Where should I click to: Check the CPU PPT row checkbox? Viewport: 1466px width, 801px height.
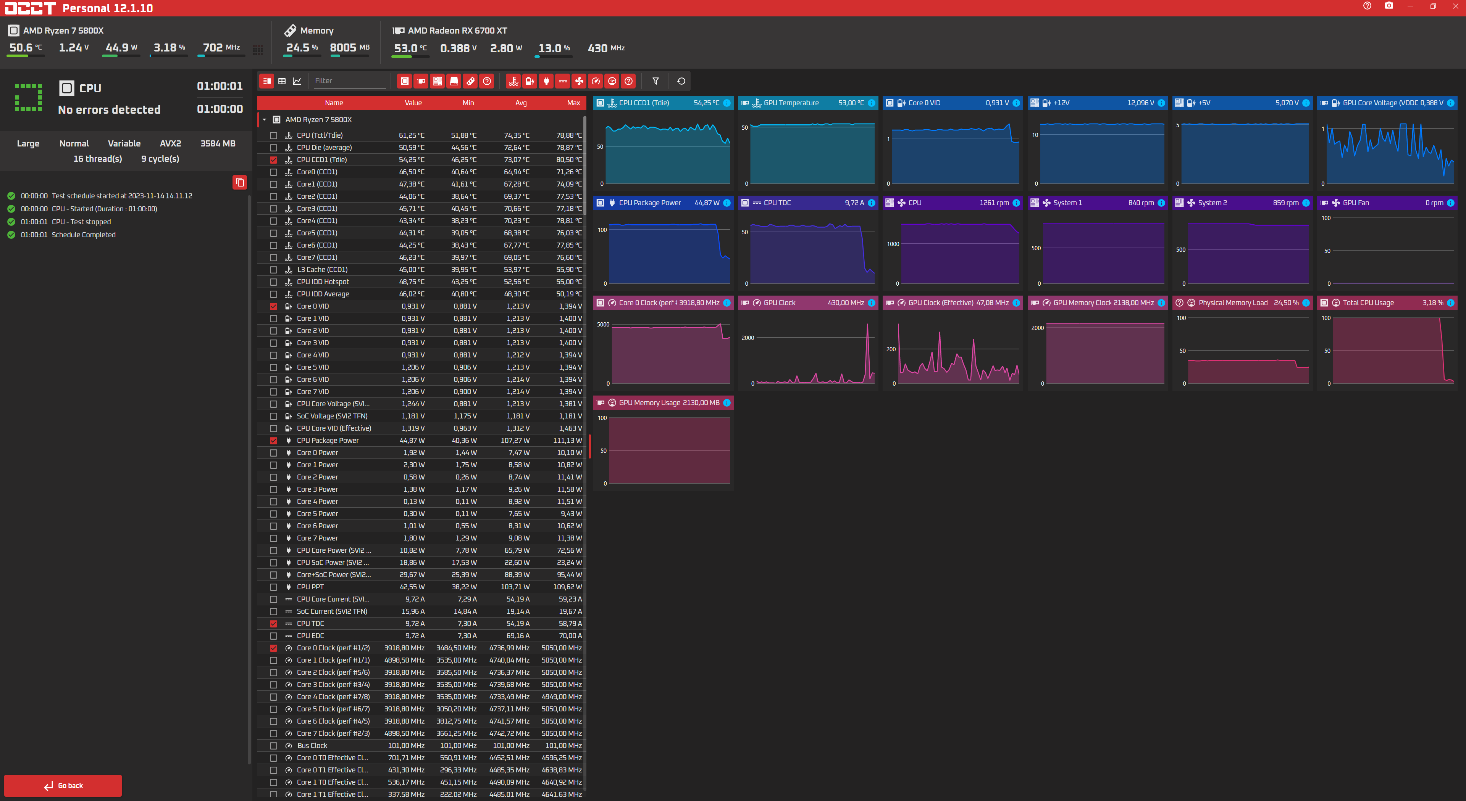[x=274, y=587]
